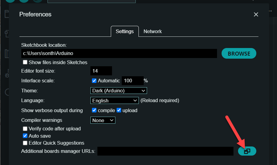Close the Preferences dialog
This screenshot has width=277, height=165.
click(x=256, y=15)
